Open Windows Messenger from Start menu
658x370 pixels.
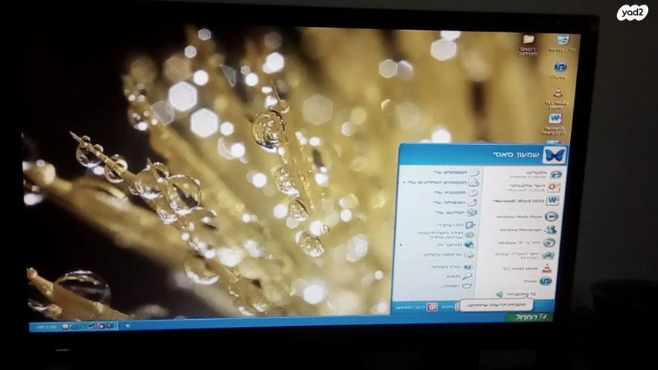click(527, 230)
